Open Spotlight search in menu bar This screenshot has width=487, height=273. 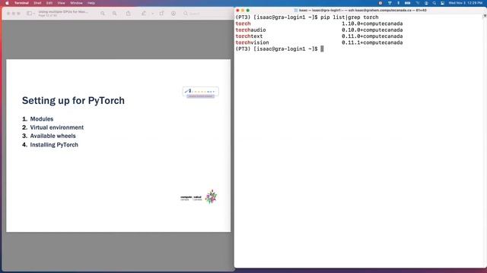click(x=434, y=3)
